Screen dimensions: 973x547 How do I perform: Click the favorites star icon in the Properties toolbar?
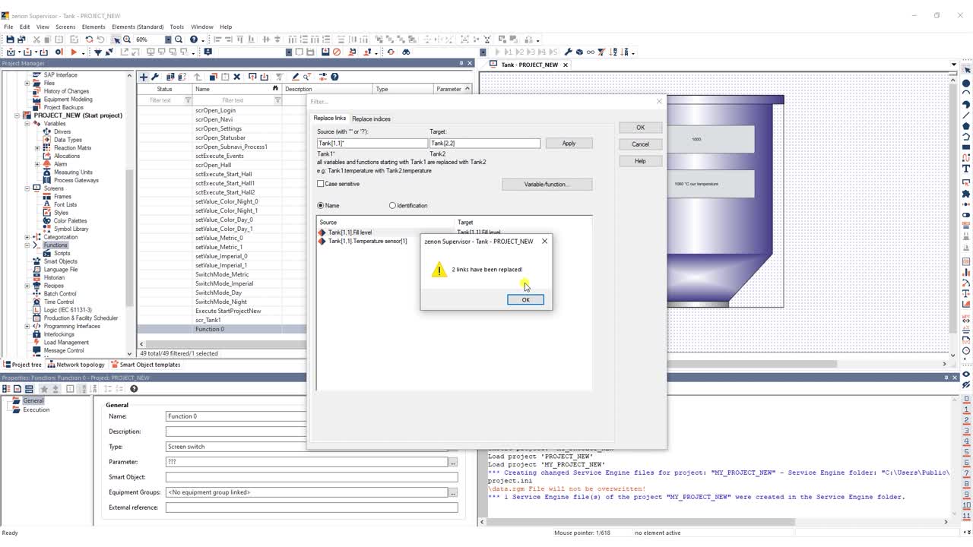pos(43,389)
